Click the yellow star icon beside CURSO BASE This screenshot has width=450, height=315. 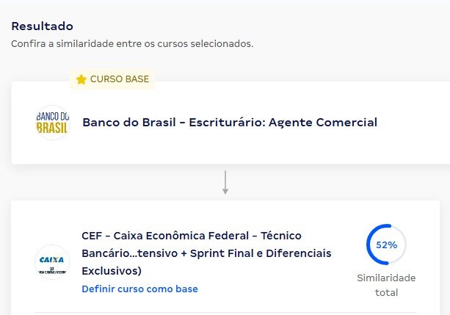81,79
